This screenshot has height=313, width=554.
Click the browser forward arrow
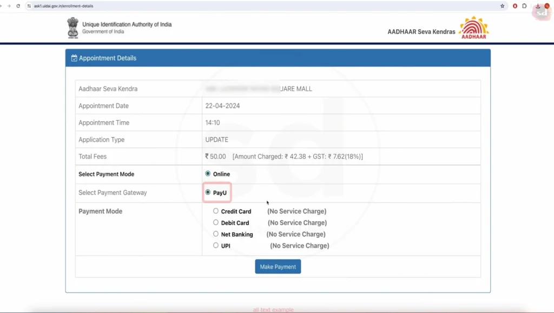click(x=9, y=6)
